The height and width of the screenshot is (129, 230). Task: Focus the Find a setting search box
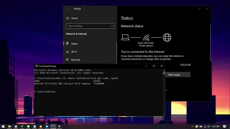(x=90, y=26)
